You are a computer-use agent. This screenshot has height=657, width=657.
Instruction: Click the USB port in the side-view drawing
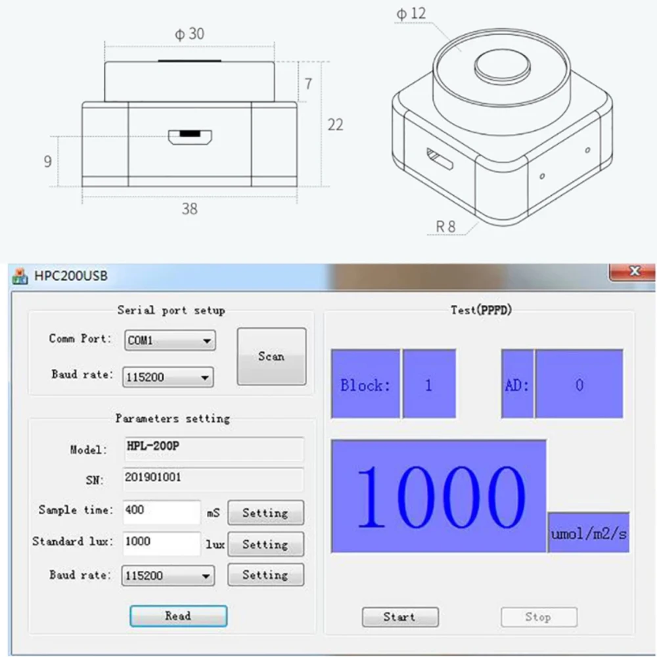tap(190, 137)
